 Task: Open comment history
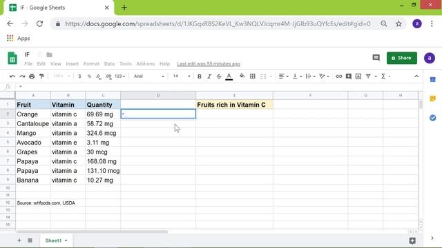pos(376,58)
